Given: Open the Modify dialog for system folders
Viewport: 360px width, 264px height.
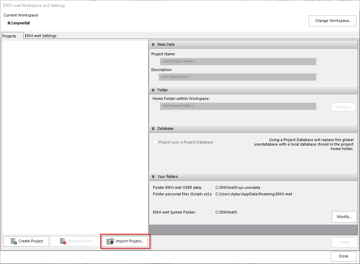Looking at the screenshot, I should 344,217.
